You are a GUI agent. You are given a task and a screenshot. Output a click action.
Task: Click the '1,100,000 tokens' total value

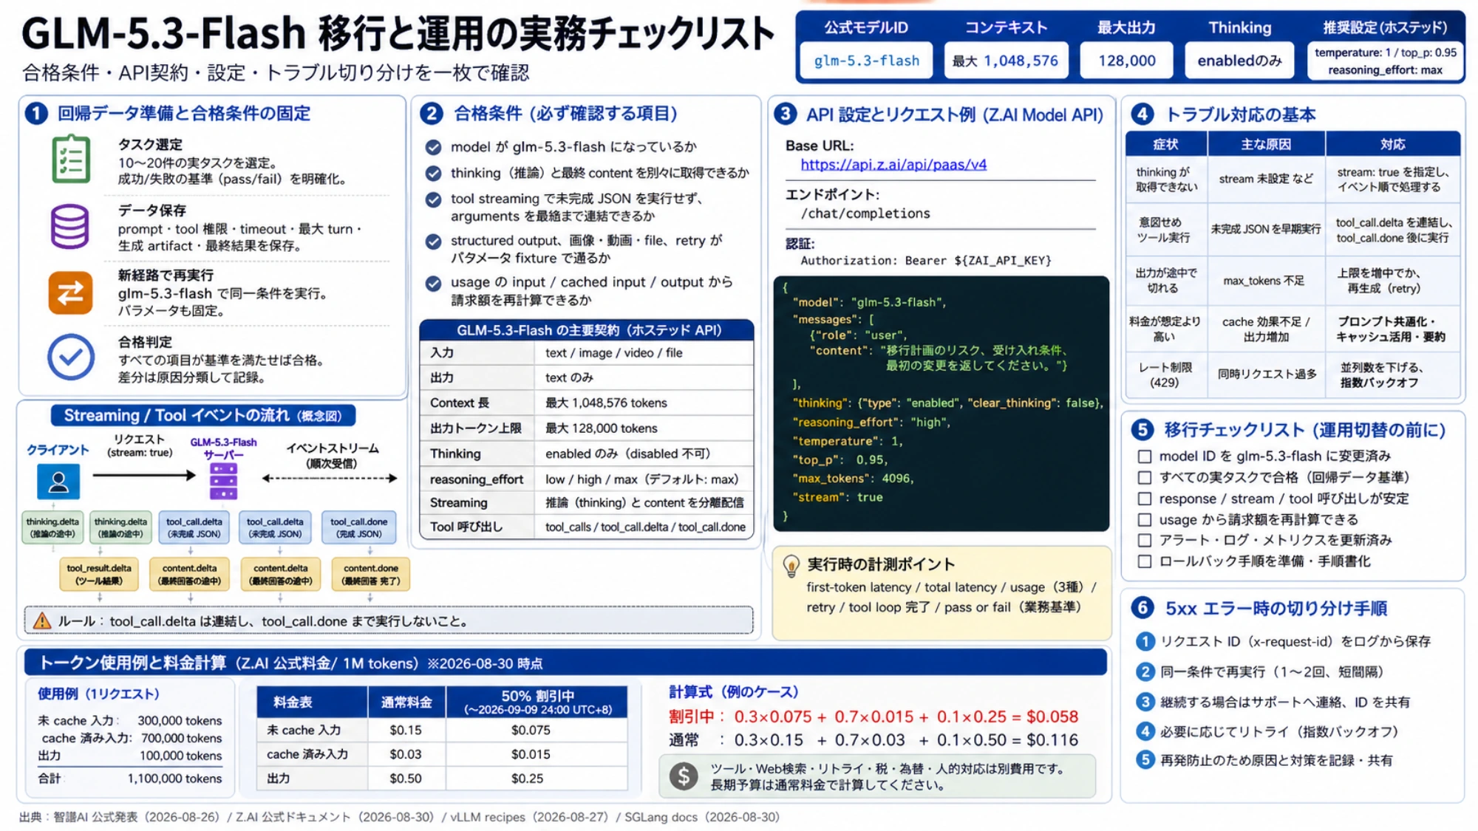pyautogui.click(x=174, y=779)
